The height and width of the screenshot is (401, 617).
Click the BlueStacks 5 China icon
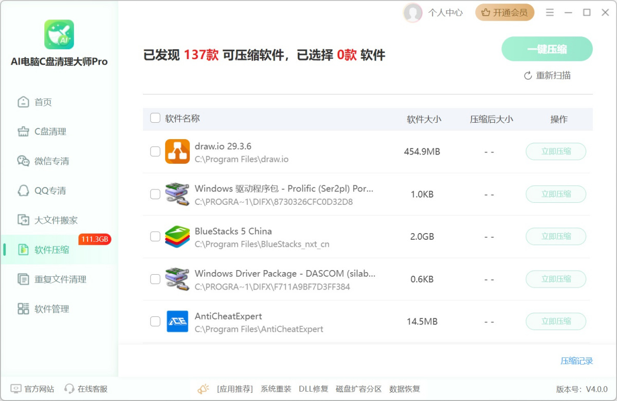pyautogui.click(x=177, y=237)
